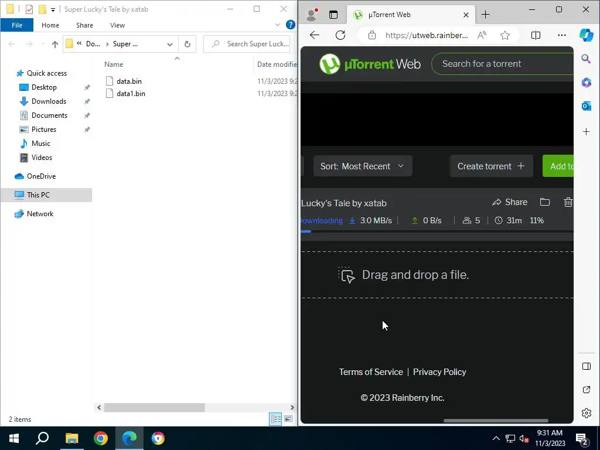The width and height of the screenshot is (600, 450).
Task: Expand Explorer address bar history dropdown
Action: click(x=169, y=45)
